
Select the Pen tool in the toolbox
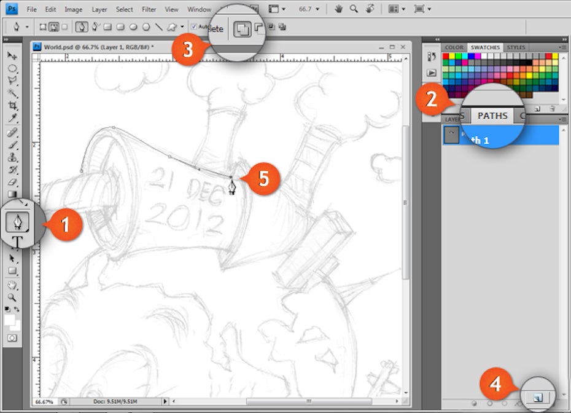17,221
